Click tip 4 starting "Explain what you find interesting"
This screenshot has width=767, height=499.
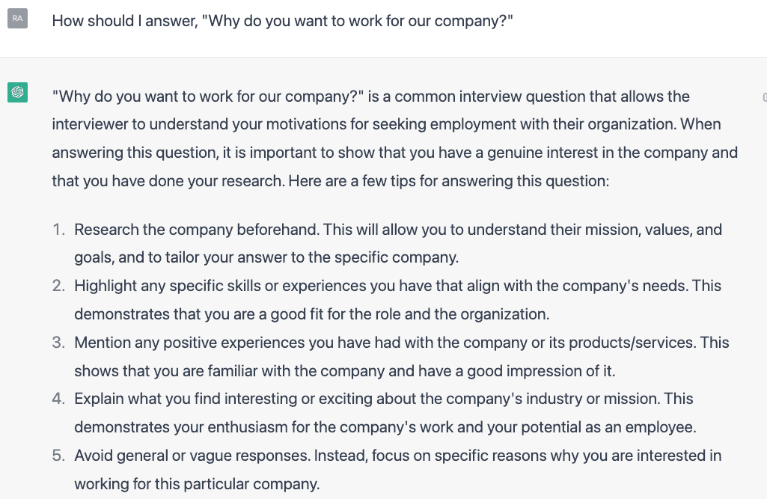pyautogui.click(x=224, y=399)
